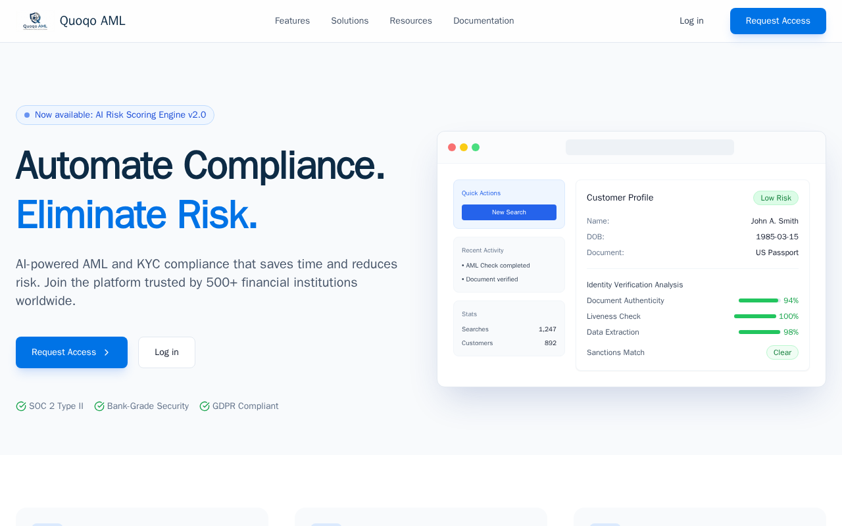Click the Quick Actions label
The image size is (842, 526).
tap(481, 193)
